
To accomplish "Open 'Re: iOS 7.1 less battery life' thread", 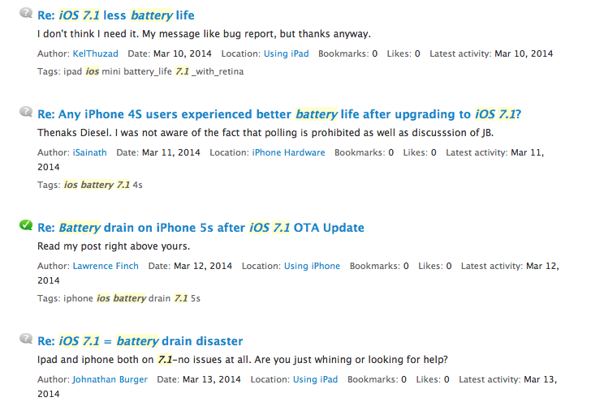I will pos(116,15).
